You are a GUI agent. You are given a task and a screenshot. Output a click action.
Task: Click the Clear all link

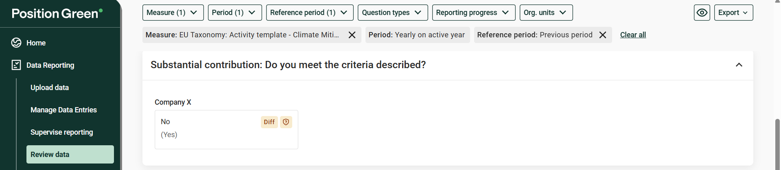pos(633,35)
